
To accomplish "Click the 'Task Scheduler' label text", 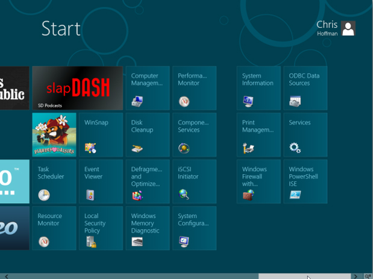I will click(x=51, y=173).
